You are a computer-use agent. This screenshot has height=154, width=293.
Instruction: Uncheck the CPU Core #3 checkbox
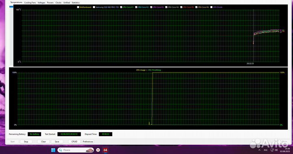[x=151, y=7]
